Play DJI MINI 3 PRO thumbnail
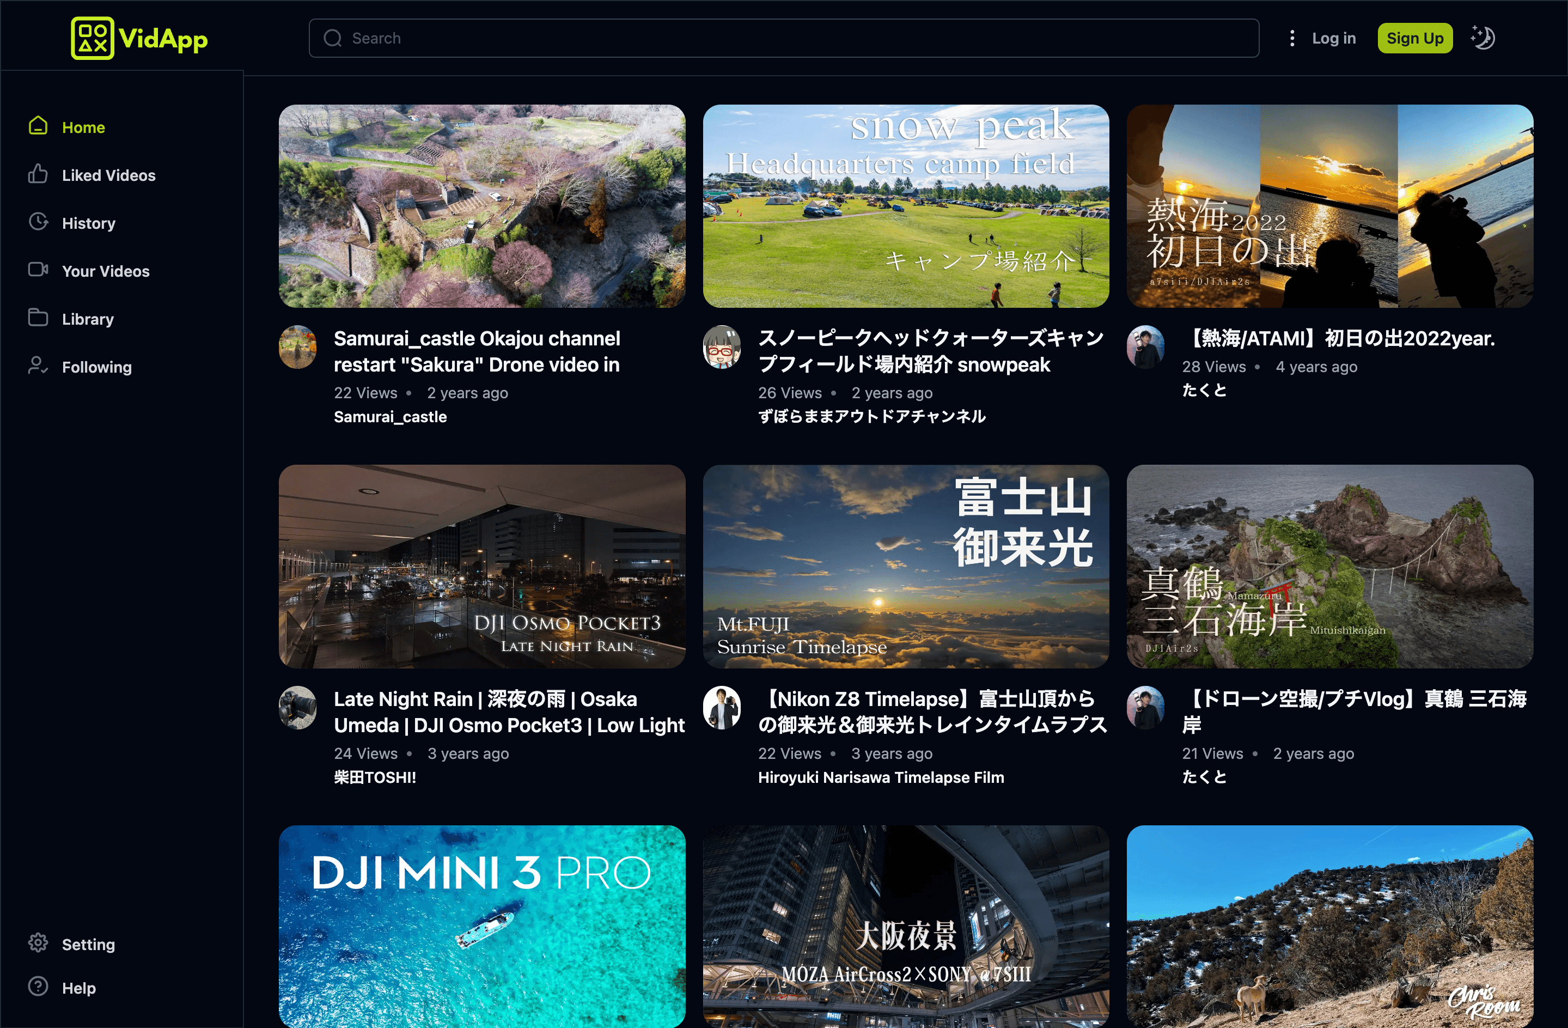 pyautogui.click(x=481, y=926)
